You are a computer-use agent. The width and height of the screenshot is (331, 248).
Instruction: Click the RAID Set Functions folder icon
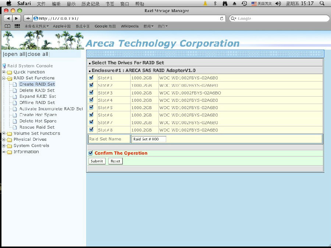10,79
